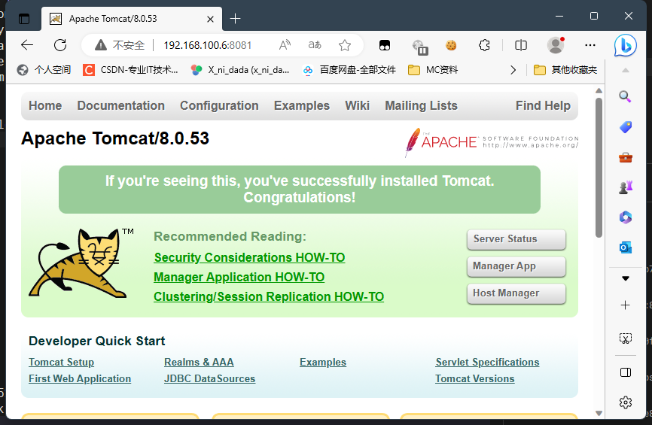Open the 其他收藏夹 favorites folder
The image size is (652, 425).
coord(565,70)
